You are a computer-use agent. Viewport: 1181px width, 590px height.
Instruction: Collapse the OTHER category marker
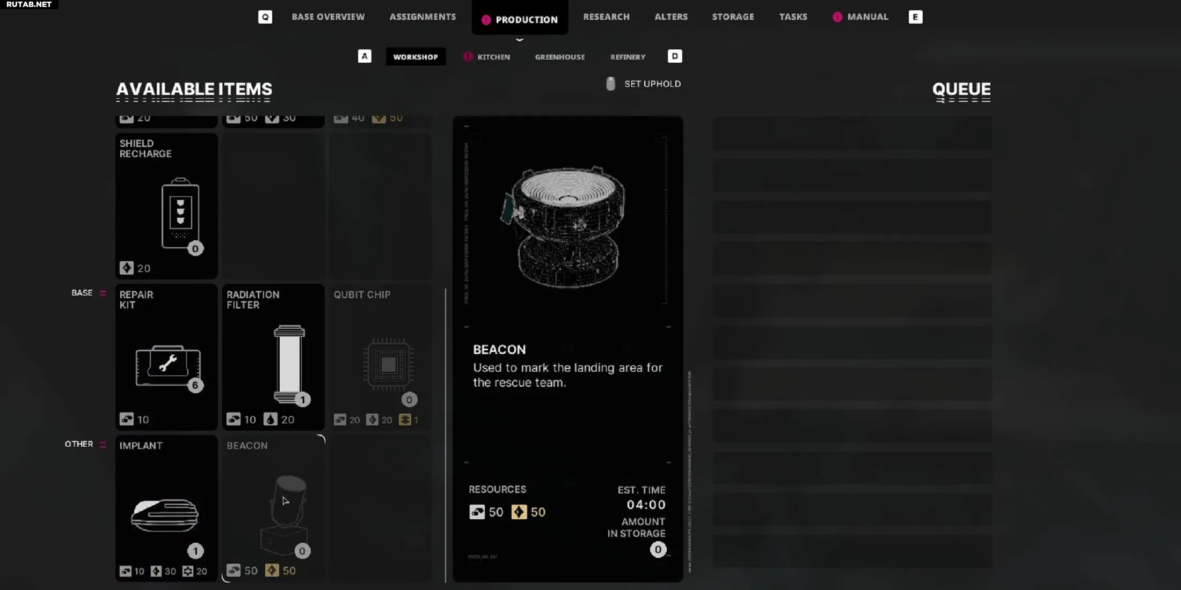click(x=103, y=444)
